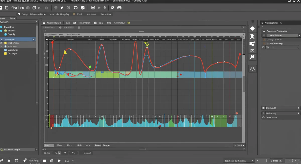Click the yellow clock icon in graph header

pyautogui.click(x=129, y=23)
